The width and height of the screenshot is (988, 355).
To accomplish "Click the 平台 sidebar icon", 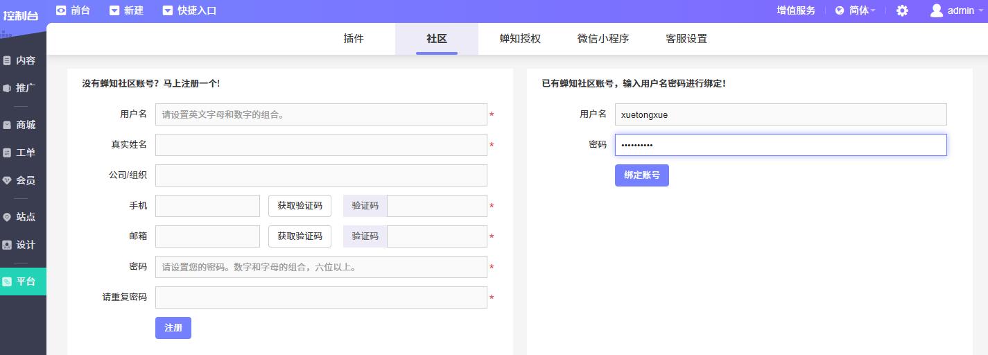I will click(7, 282).
